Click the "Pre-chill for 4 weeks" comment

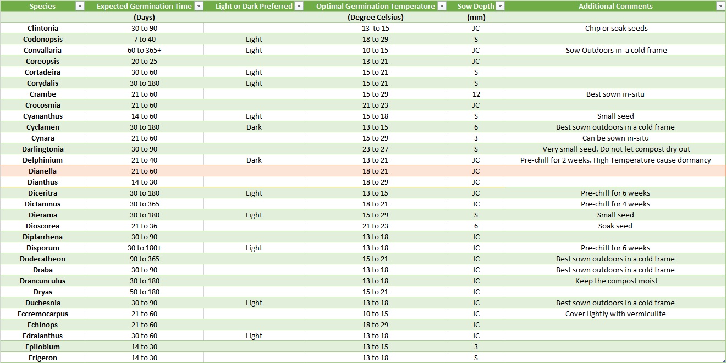(x=615, y=204)
